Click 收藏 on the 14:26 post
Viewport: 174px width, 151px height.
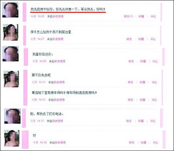point(141,16)
